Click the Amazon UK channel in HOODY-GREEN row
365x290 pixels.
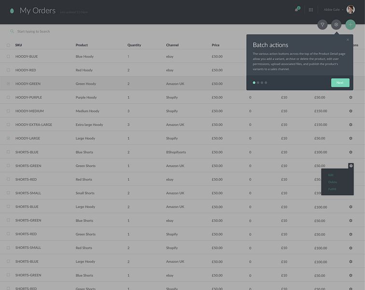tap(175, 84)
